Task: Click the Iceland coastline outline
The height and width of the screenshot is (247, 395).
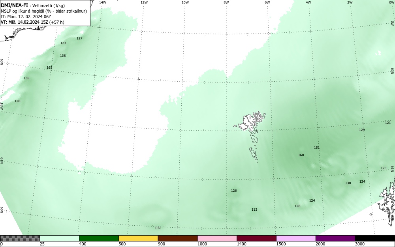Action: pyautogui.click(x=23, y=33)
